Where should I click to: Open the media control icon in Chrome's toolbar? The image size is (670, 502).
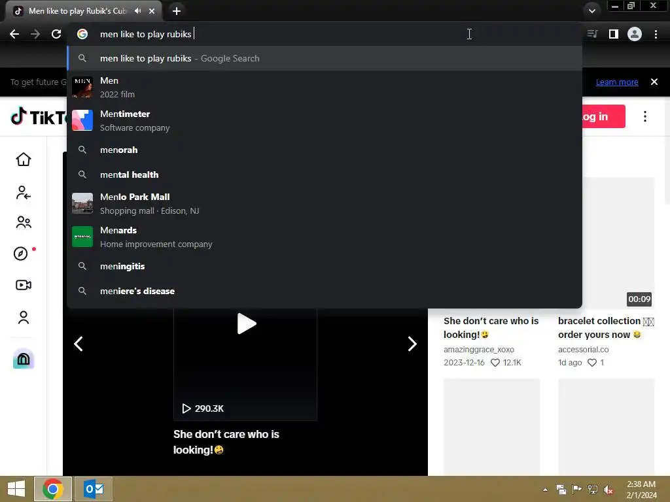(593, 34)
